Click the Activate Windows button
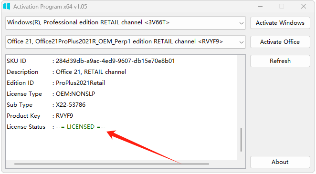 pos(280,23)
